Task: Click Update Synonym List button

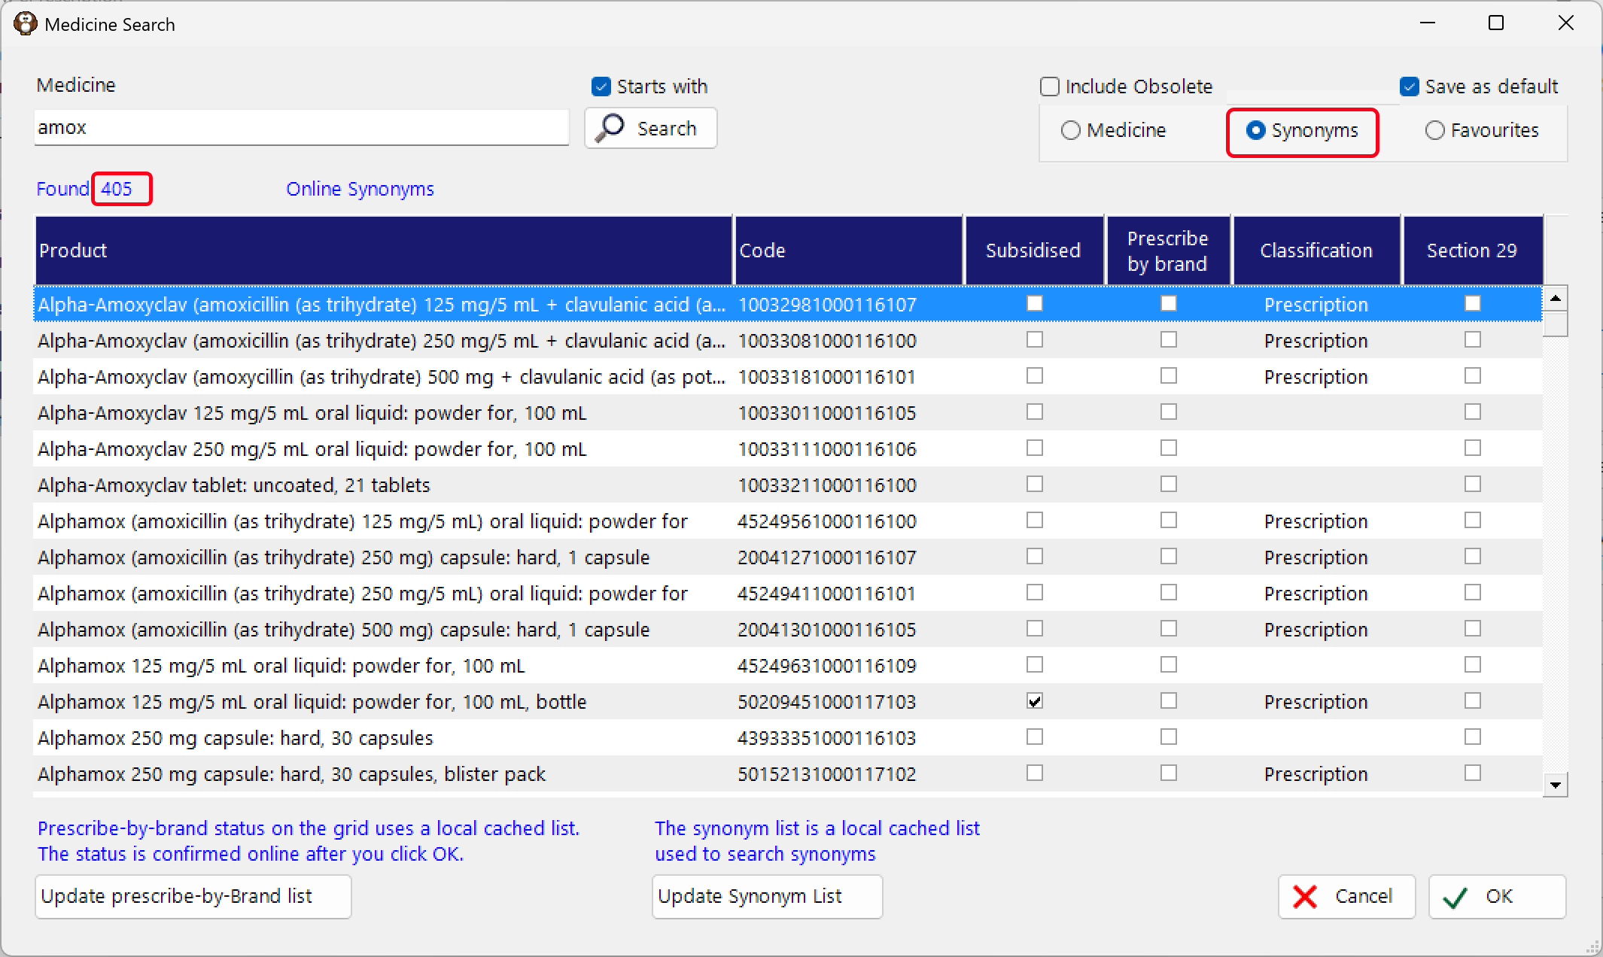Action: pos(767,896)
